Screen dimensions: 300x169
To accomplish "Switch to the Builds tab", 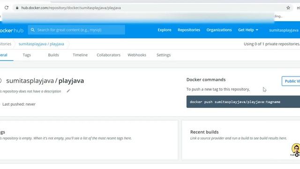I will [x=53, y=55].
